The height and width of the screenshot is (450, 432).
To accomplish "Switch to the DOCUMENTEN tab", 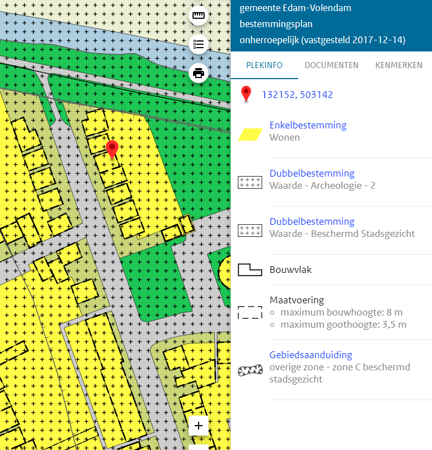I will (331, 65).
